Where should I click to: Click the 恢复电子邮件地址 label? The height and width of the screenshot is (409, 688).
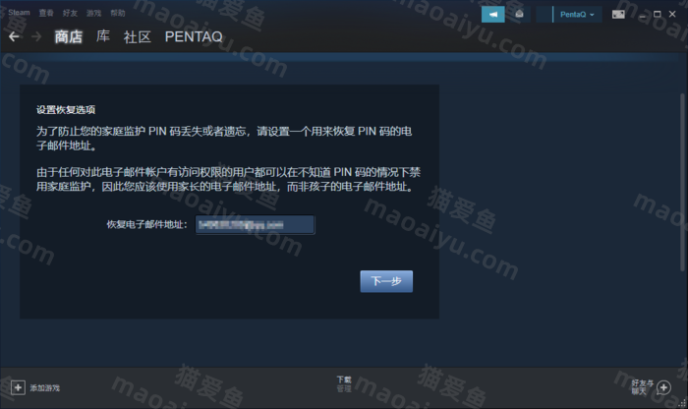(x=147, y=225)
